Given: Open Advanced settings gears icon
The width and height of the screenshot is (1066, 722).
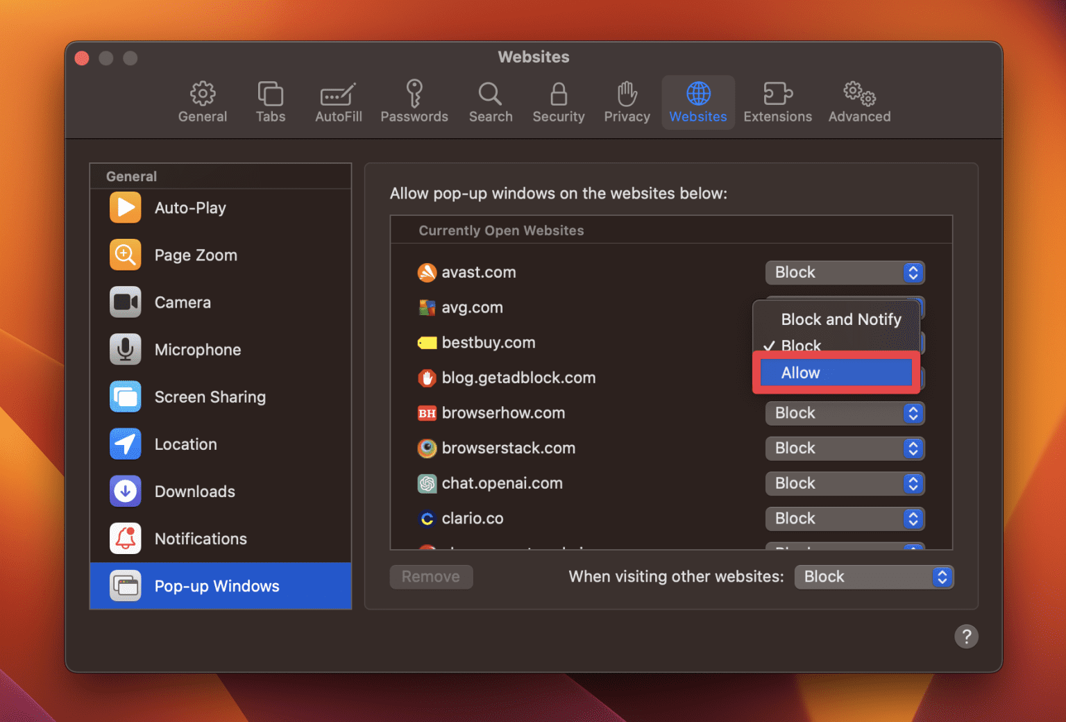Looking at the screenshot, I should [858, 101].
